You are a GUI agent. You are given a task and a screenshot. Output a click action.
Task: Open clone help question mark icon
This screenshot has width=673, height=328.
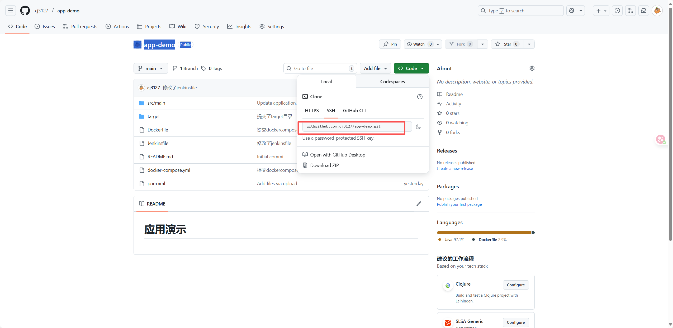coord(420,97)
